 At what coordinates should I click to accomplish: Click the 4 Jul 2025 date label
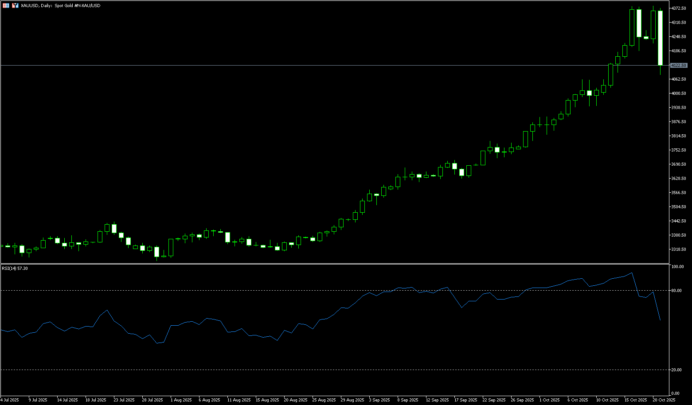click(9, 400)
